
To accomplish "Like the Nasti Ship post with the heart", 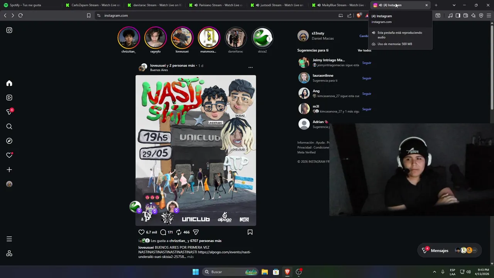I will [141, 232].
